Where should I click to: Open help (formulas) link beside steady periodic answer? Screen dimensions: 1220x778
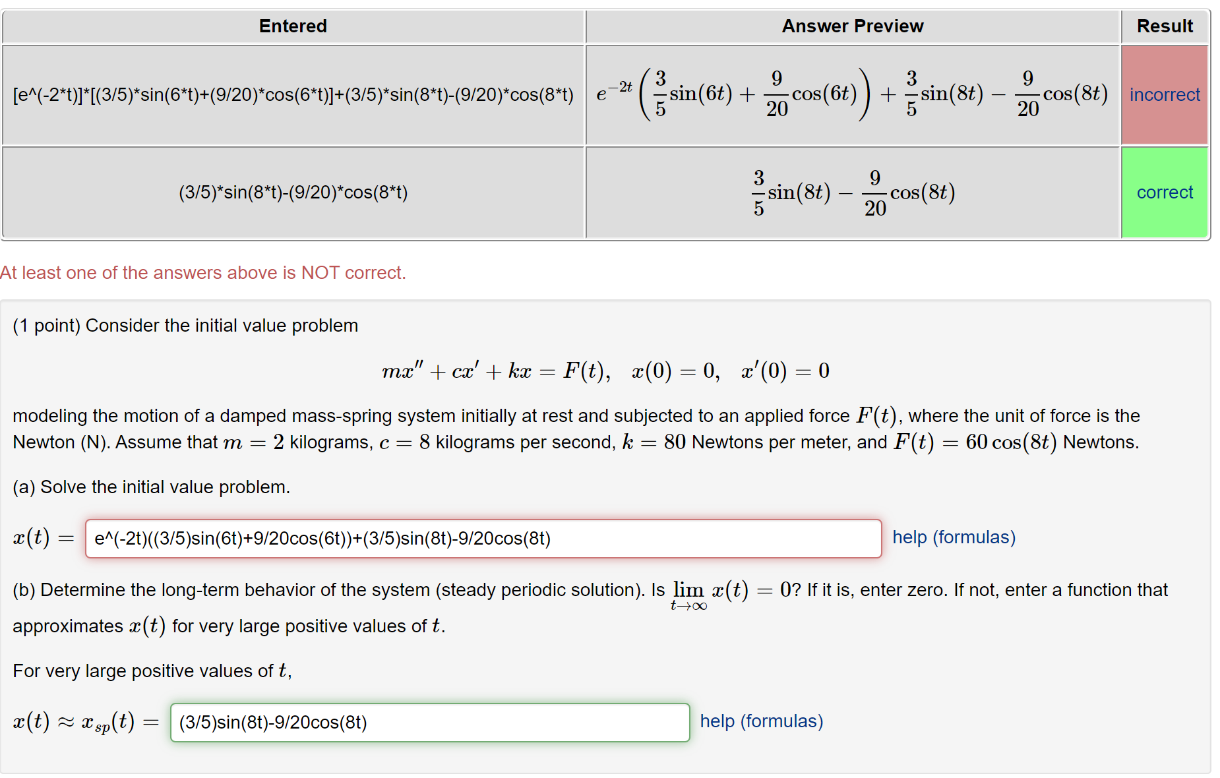(762, 721)
